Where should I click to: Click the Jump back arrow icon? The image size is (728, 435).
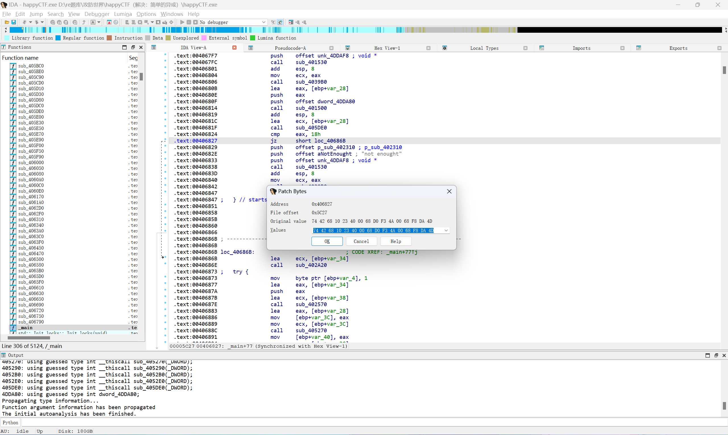(25, 22)
